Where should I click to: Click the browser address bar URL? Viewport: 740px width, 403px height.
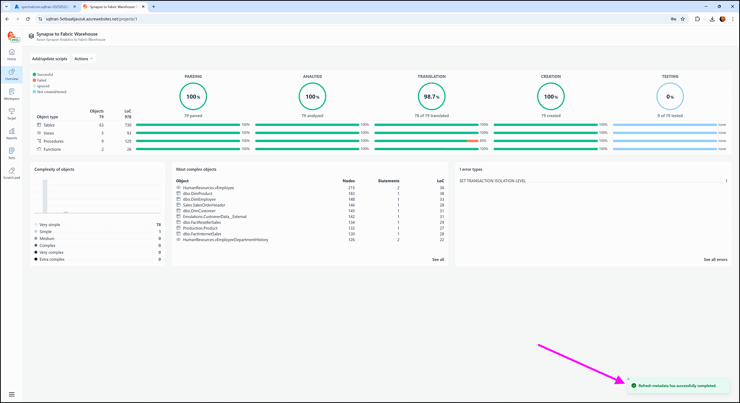point(91,19)
